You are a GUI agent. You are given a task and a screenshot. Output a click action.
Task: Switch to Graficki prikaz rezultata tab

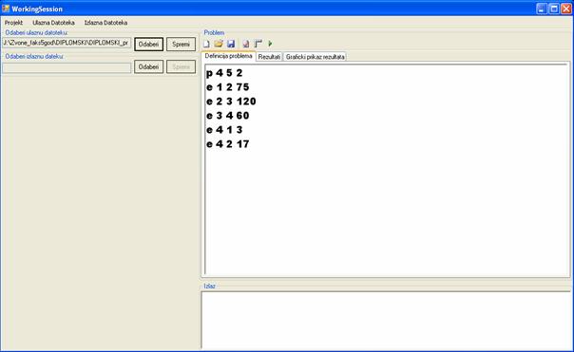315,57
